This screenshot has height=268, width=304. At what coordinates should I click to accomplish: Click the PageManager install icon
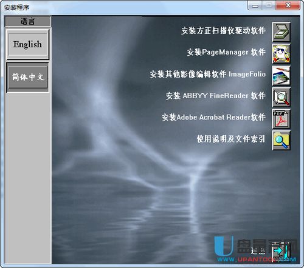pos(281,54)
